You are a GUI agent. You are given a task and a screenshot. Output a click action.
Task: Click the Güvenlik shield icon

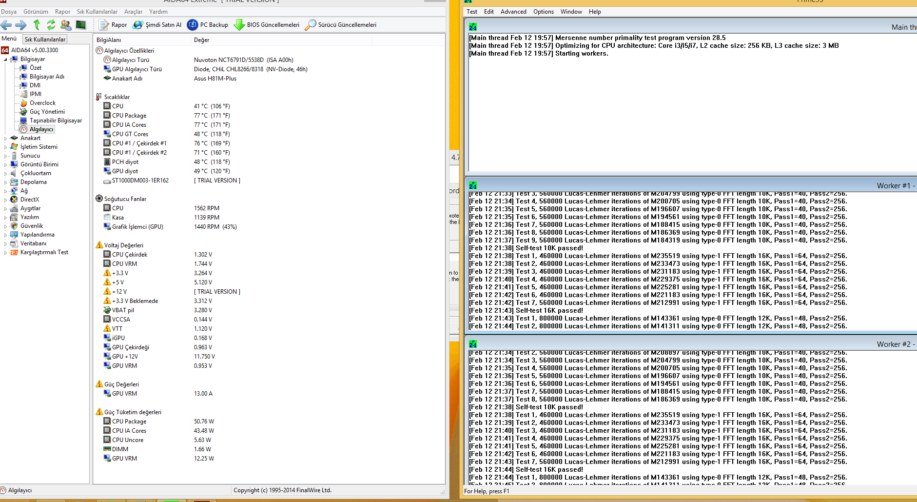(14, 226)
